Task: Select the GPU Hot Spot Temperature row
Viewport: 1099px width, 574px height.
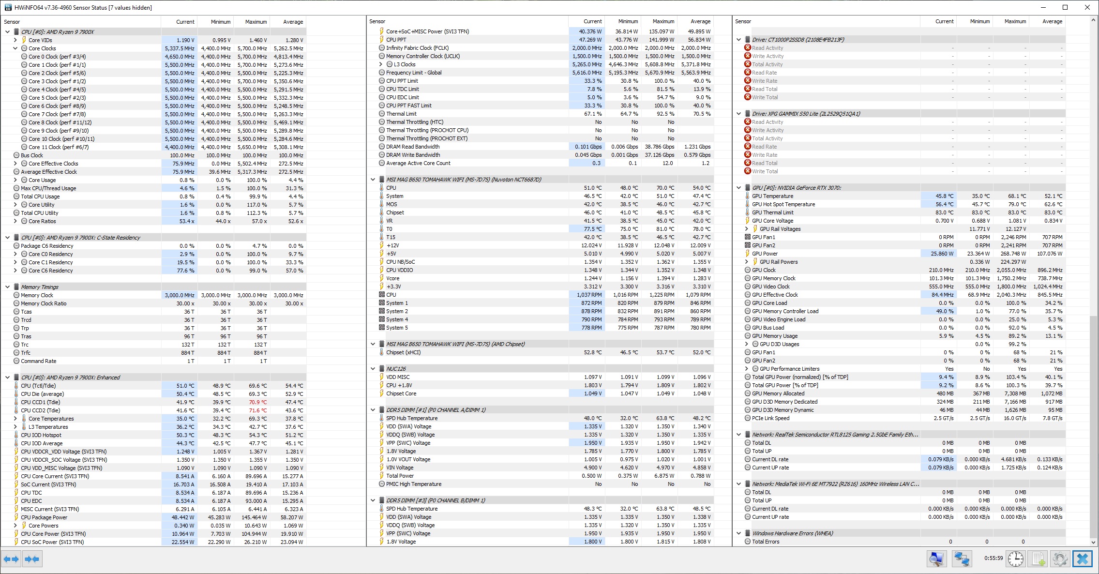Action: [x=783, y=204]
